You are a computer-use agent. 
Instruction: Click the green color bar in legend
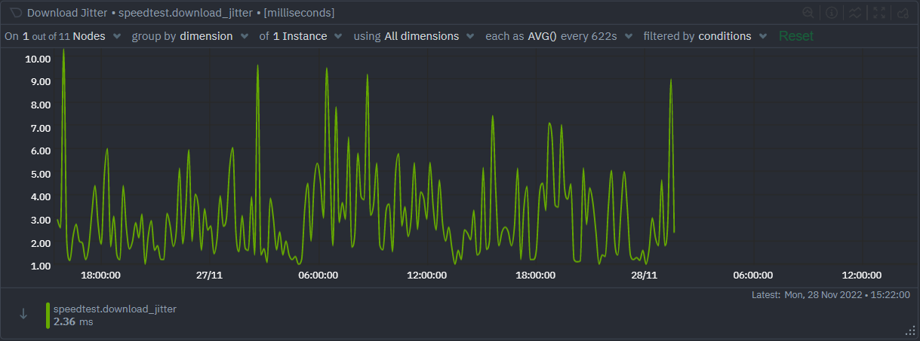point(48,315)
